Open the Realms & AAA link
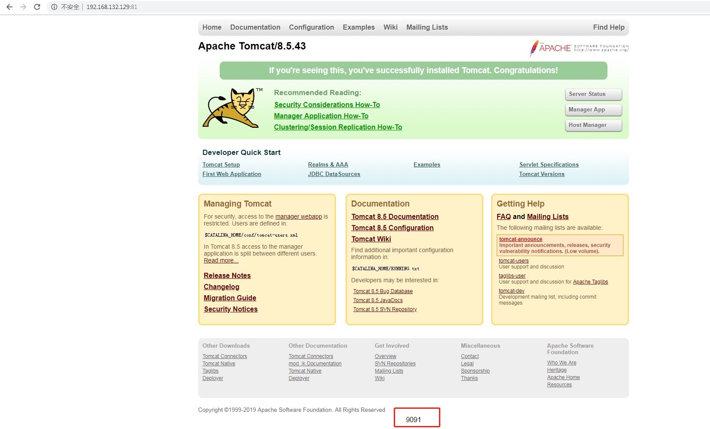 (328, 164)
